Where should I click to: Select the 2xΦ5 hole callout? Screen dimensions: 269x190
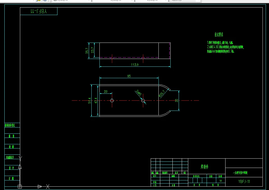tap(139, 93)
